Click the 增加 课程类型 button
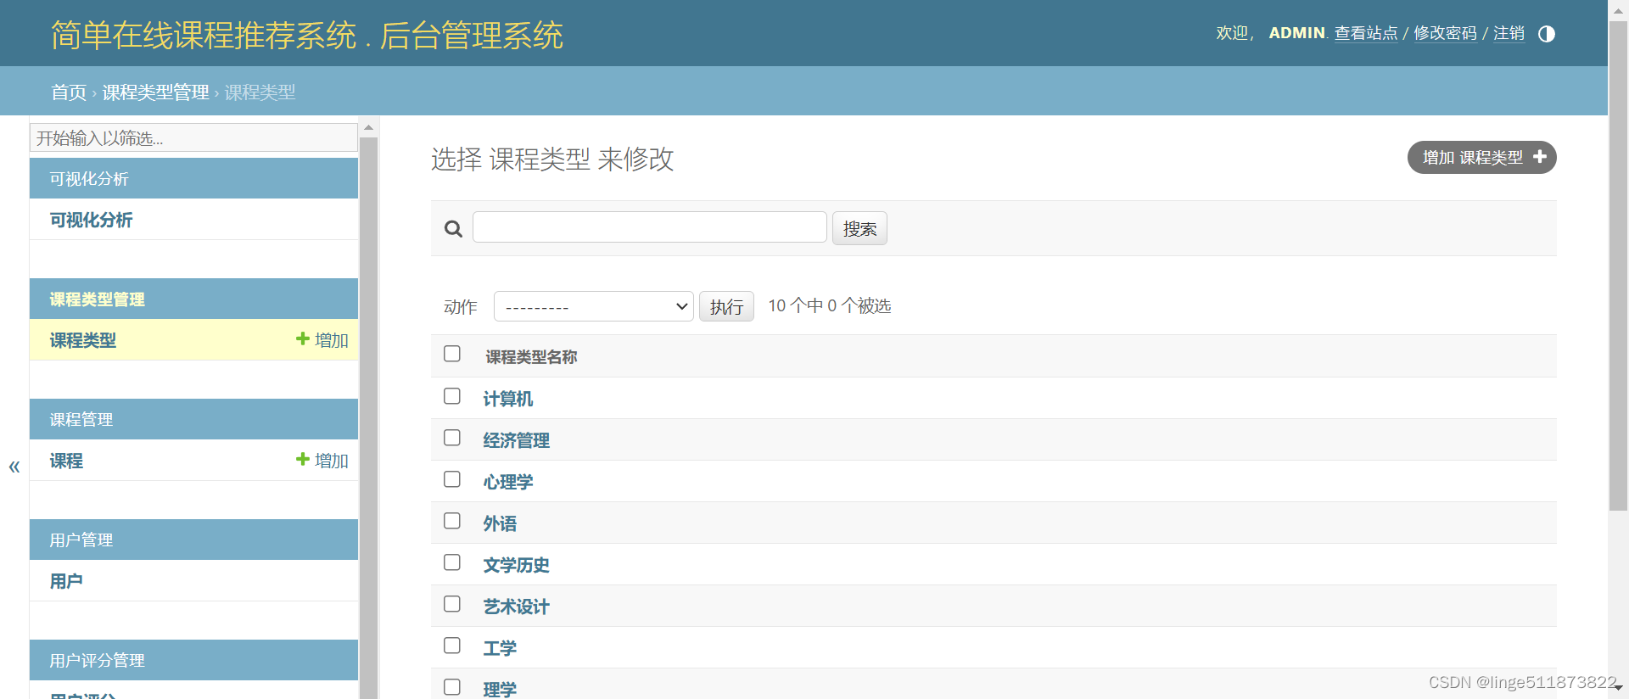Screen dimensions: 1629x699 pos(1481,158)
